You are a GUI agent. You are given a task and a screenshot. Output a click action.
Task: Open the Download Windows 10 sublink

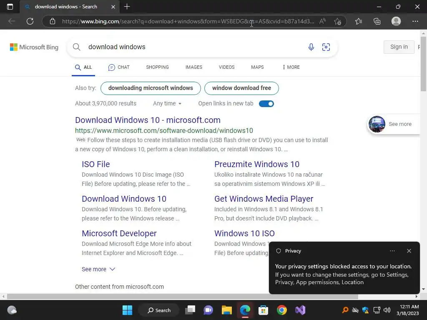coord(124,199)
